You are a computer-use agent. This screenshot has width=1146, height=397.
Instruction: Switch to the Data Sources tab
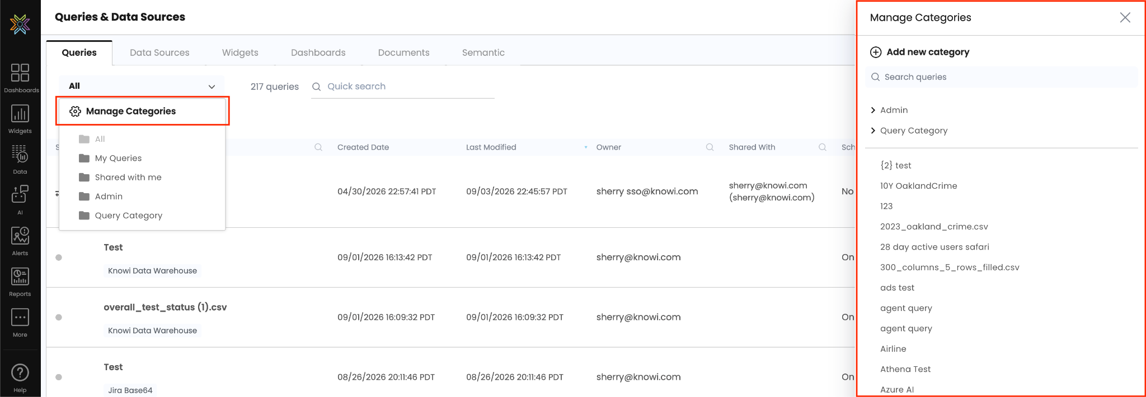(x=159, y=52)
